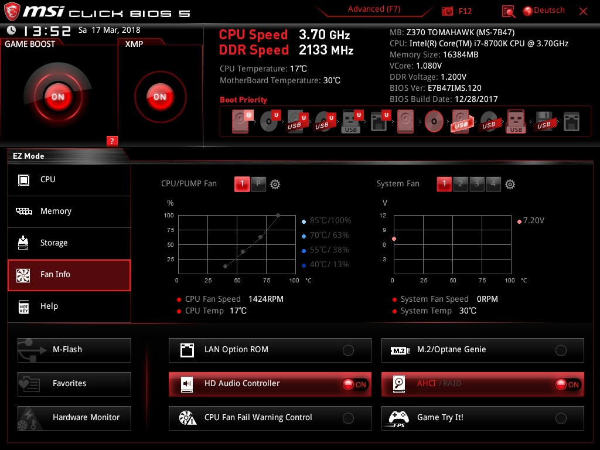Select the last network boot device icon
The height and width of the screenshot is (450, 600).
point(571,122)
